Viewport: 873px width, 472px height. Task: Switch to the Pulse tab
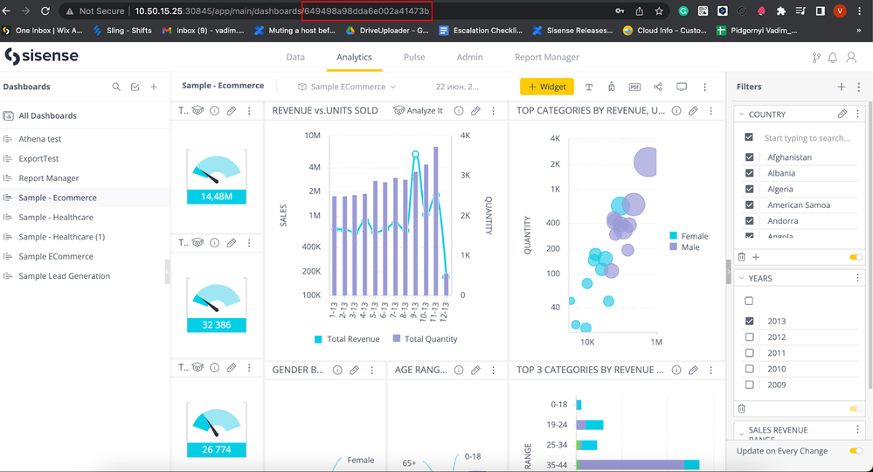pyautogui.click(x=414, y=57)
